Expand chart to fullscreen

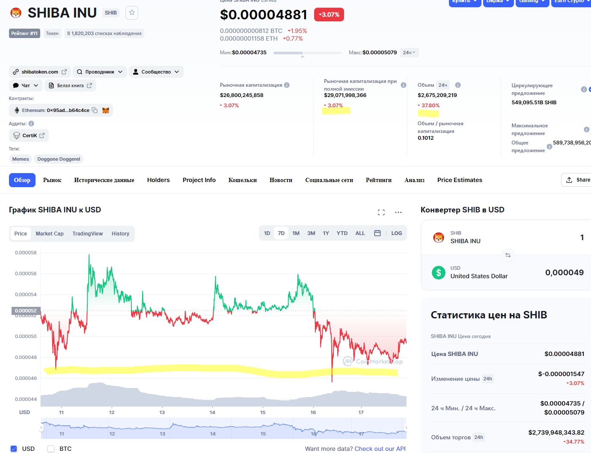point(381,212)
